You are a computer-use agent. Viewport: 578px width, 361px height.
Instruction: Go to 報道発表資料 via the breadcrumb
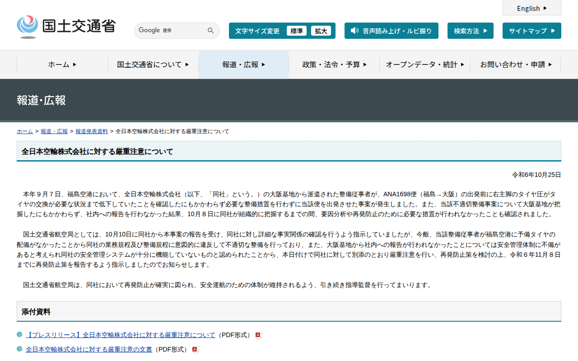tap(92, 131)
